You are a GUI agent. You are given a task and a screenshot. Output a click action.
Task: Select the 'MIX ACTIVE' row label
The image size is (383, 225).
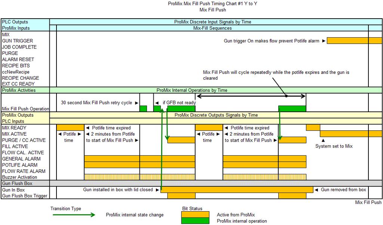pyautogui.click(x=14, y=134)
